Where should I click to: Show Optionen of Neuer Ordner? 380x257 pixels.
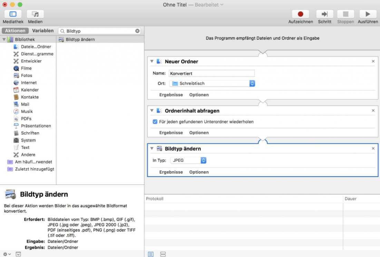(199, 95)
